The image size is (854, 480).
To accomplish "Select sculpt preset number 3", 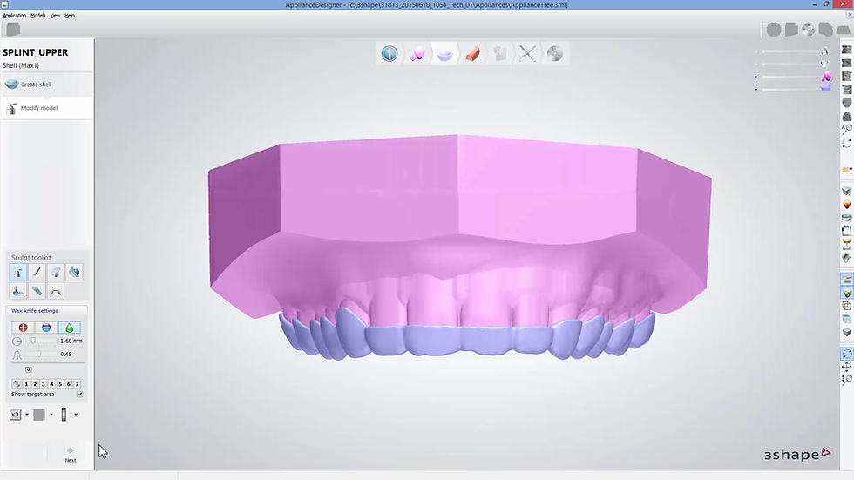I will [x=43, y=383].
